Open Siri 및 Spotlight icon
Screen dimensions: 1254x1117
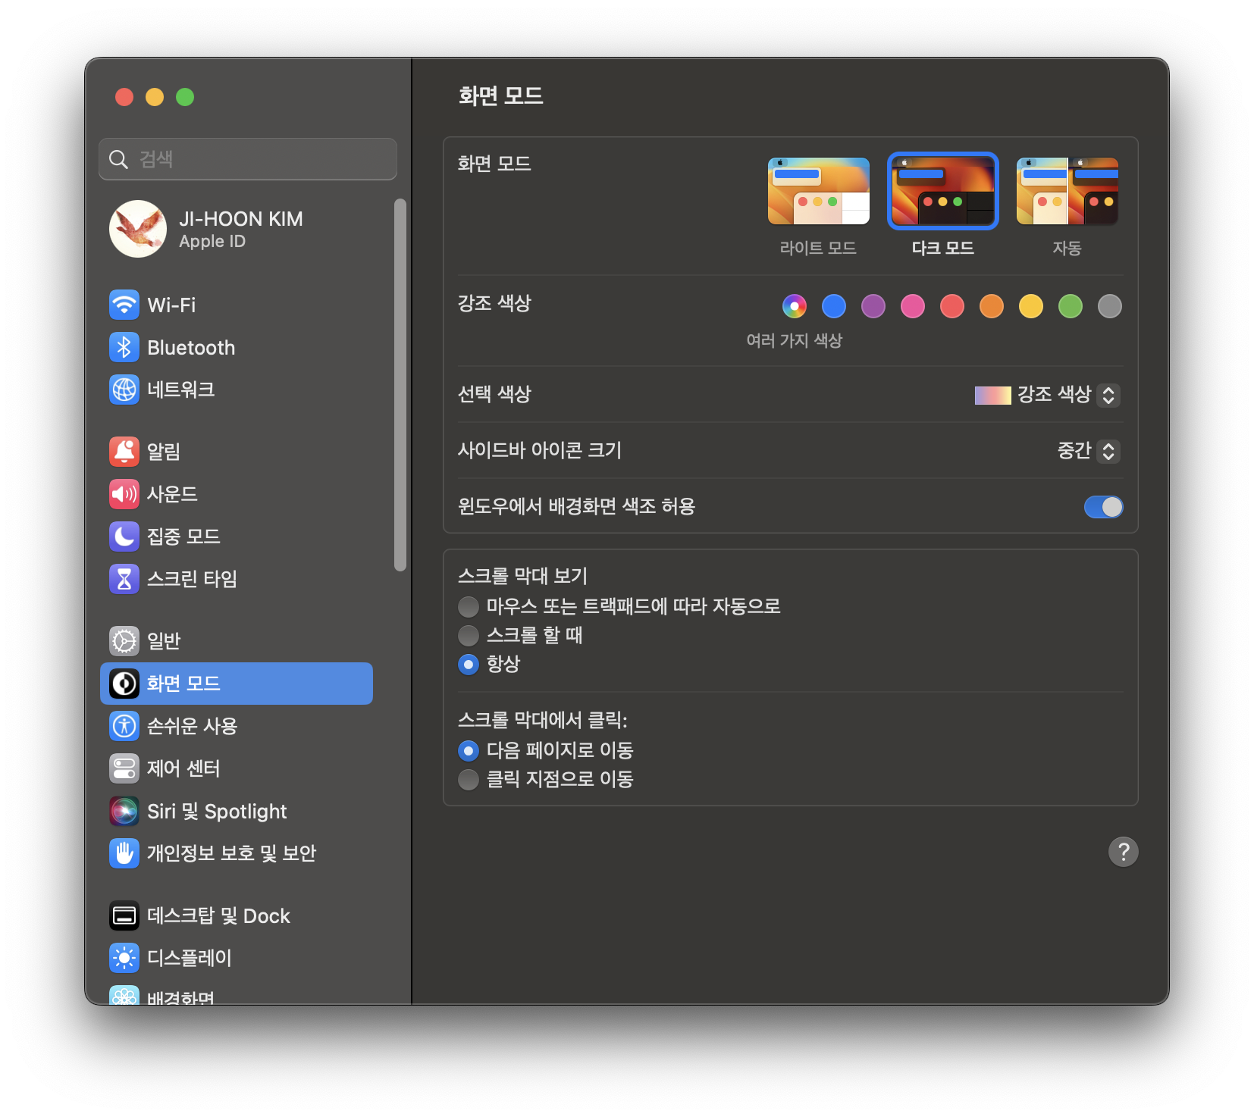point(124,811)
